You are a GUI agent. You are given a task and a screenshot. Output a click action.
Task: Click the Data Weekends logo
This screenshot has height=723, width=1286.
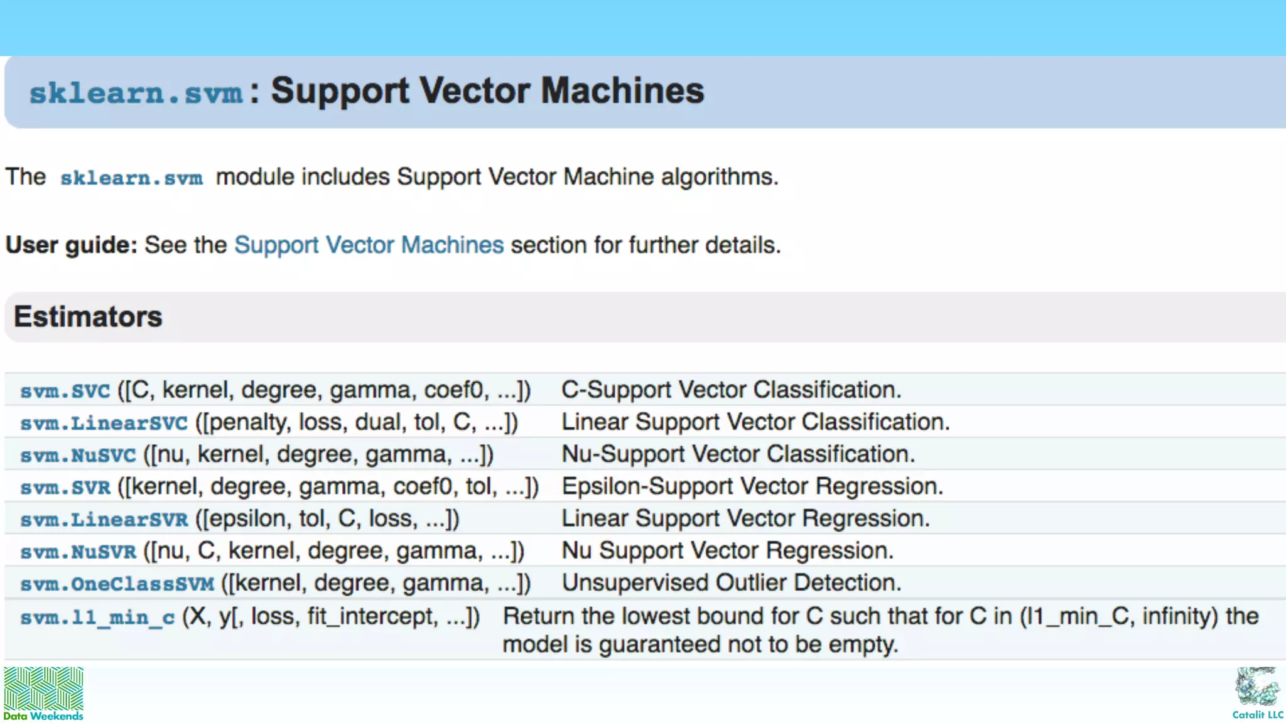point(43,694)
